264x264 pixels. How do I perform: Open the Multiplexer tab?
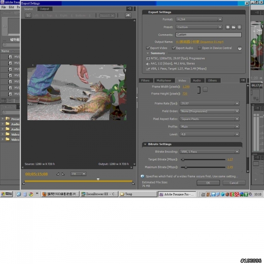point(164,80)
